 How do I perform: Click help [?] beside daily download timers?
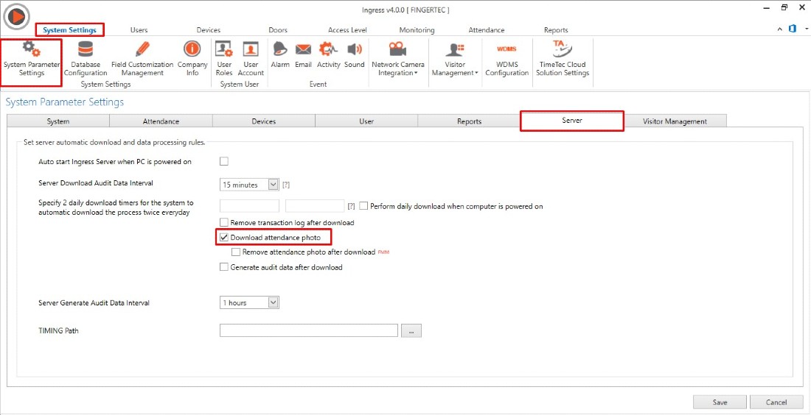click(x=351, y=206)
